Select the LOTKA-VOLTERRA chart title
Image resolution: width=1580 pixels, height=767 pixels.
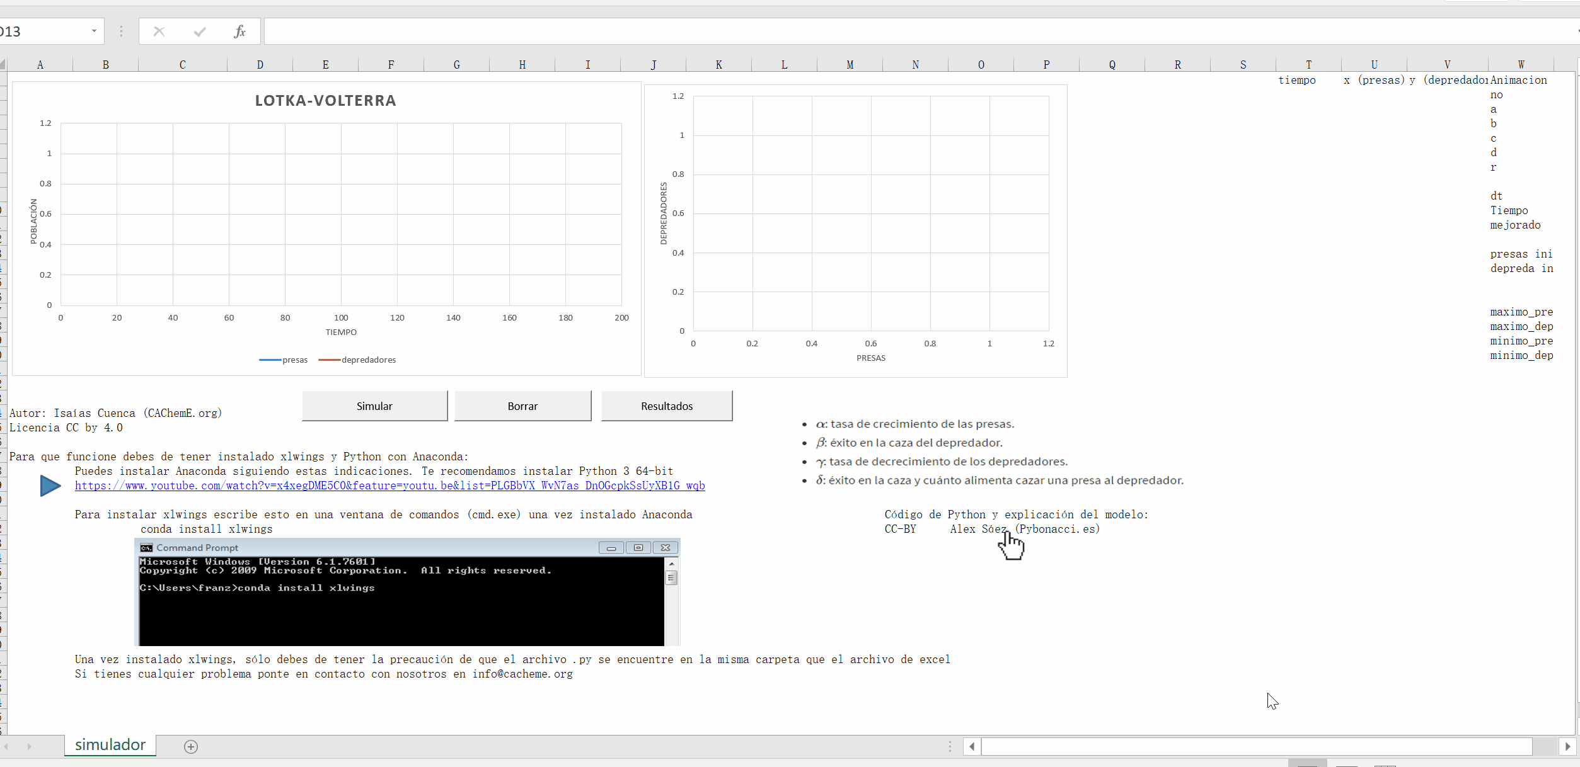326,101
